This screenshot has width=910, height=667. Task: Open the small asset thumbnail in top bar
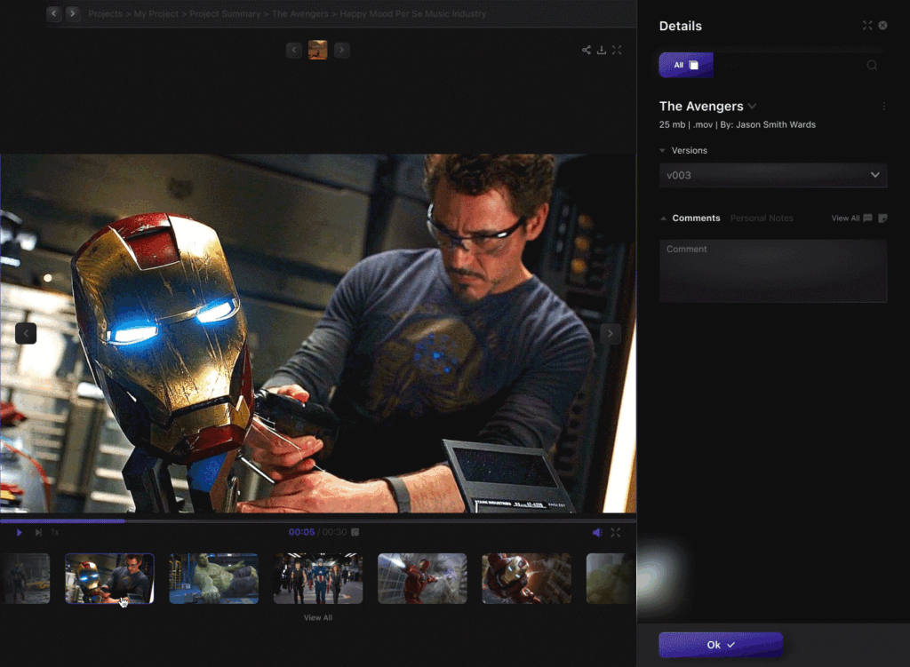pos(318,50)
